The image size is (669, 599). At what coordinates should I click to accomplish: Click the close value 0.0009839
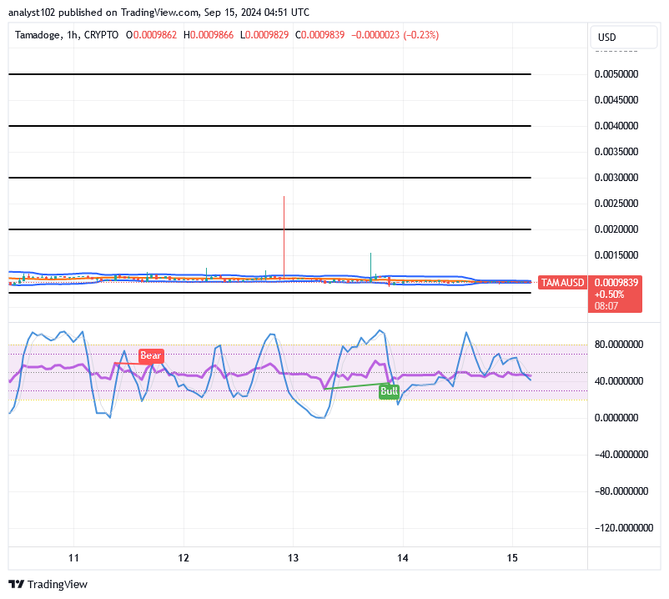(323, 35)
